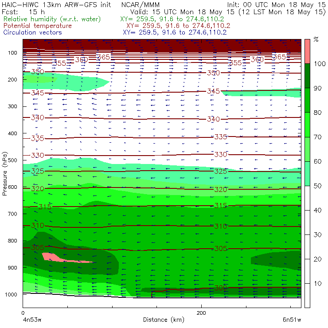Click the 'HAIC-HIWC 13km ARW-GFS init' title

(x=56, y=4)
